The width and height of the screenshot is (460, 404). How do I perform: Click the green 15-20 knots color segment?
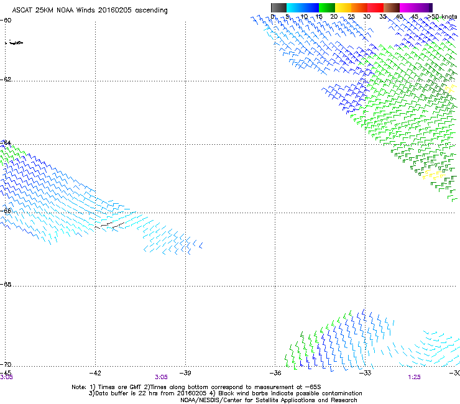327,7
